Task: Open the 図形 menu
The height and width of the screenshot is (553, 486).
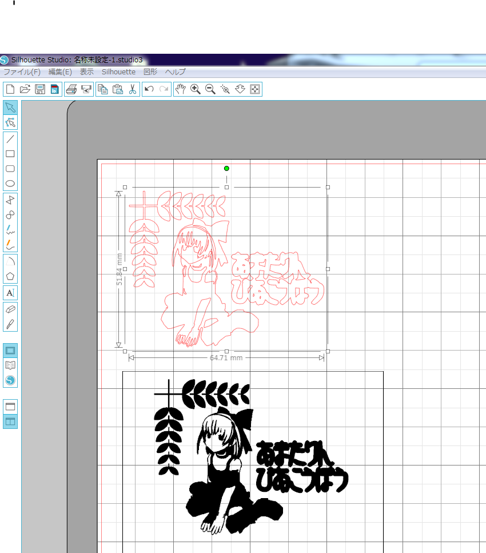Action: [150, 72]
